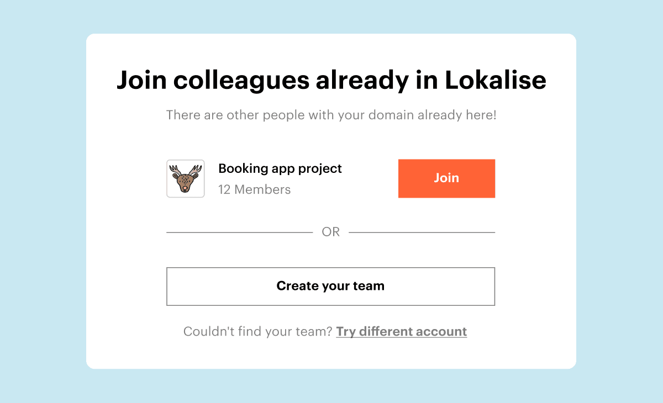Click the OR divider label

pos(331,232)
